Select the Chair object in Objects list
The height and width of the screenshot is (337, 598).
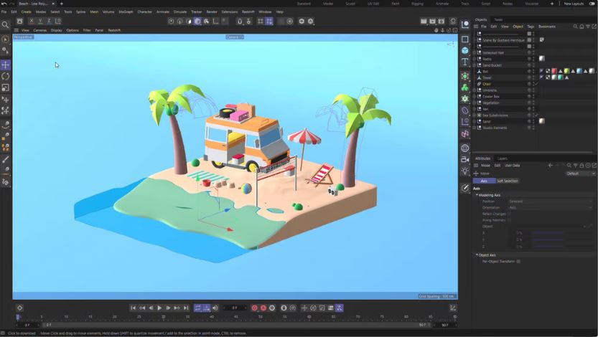tap(487, 84)
